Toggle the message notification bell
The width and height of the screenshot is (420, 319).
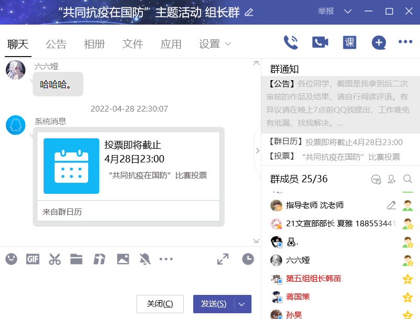pyautogui.click(x=145, y=258)
